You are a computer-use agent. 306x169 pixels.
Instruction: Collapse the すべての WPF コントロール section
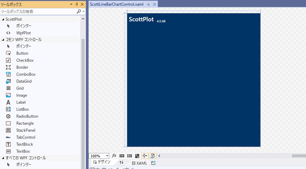coord(3,158)
